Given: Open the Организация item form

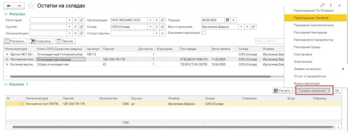Looking at the screenshot, I should pyautogui.click(x=162, y=20).
